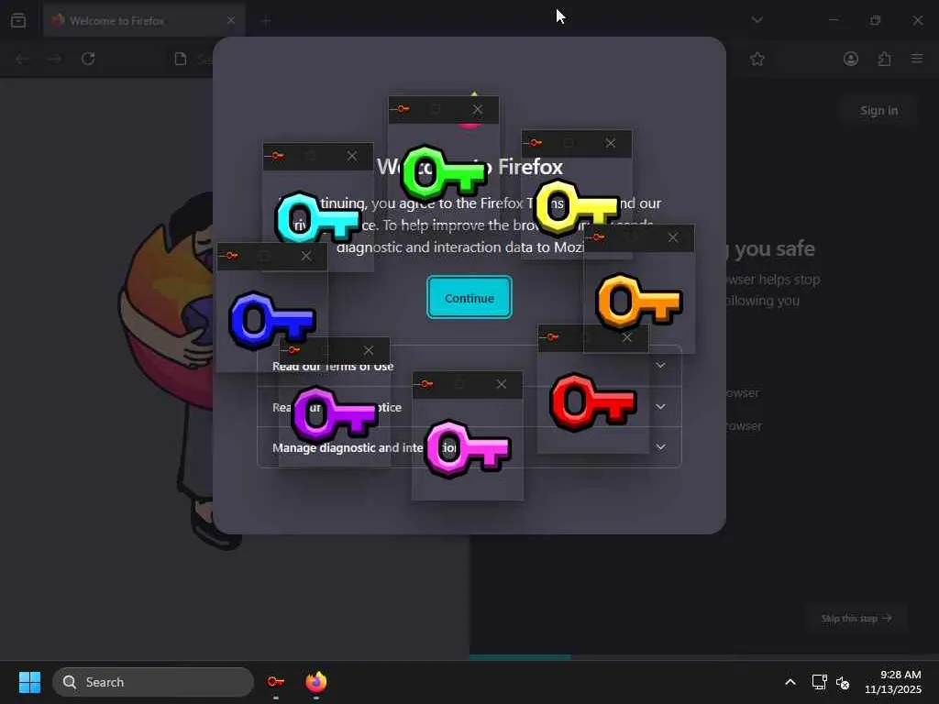Screen dimensions: 939x704
Task: Close the orange key window
Action: pyautogui.click(x=673, y=237)
